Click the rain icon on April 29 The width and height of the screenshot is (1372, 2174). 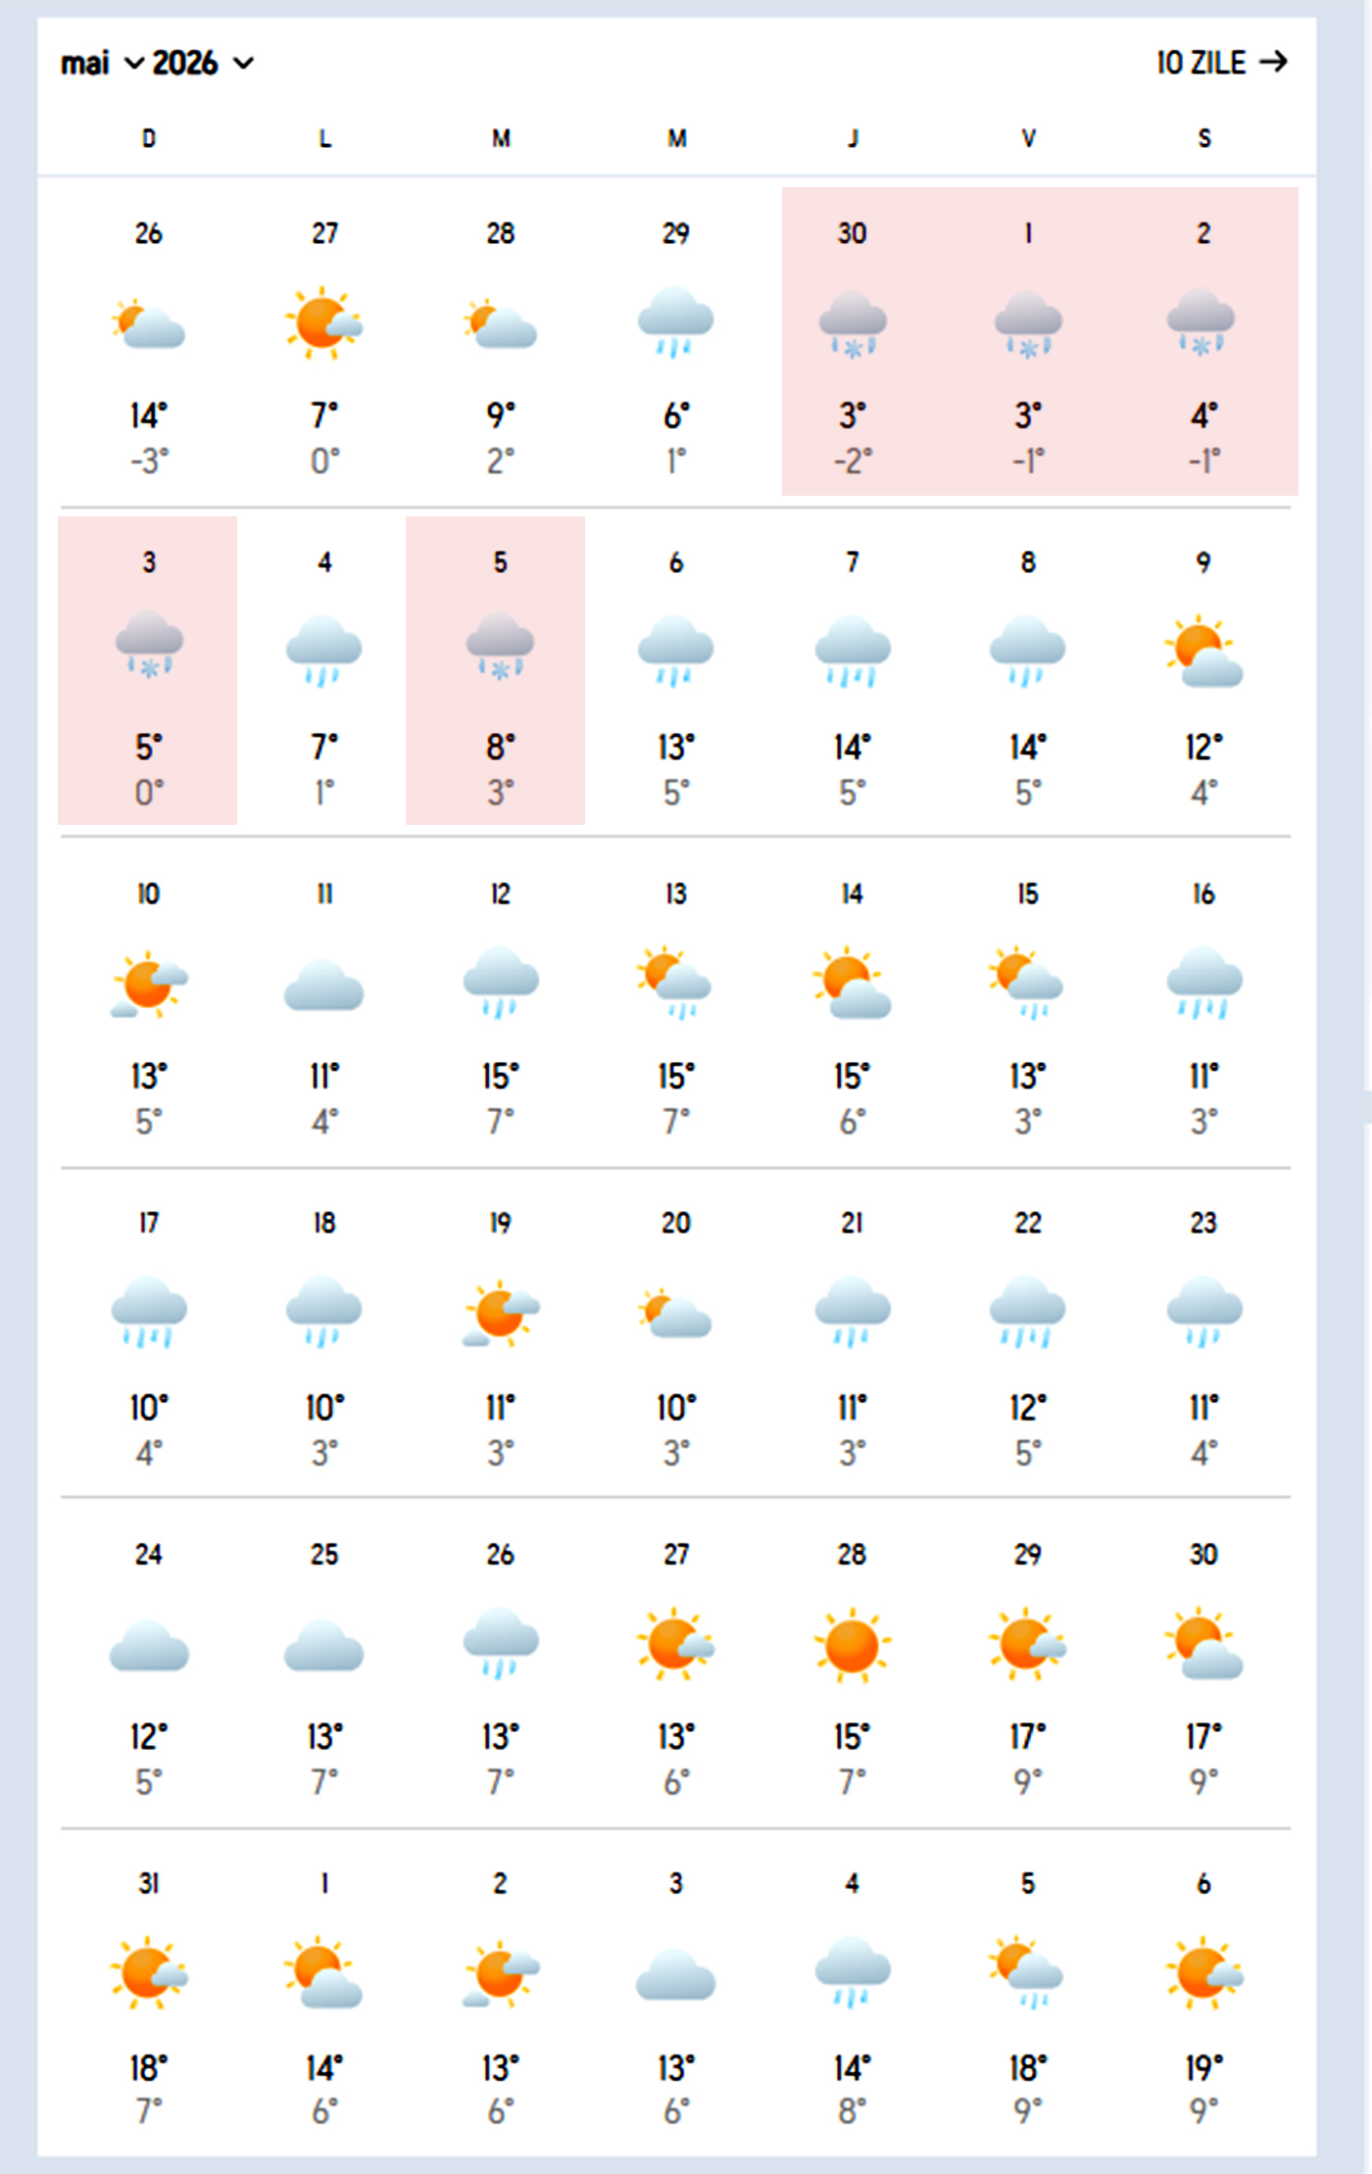pyautogui.click(x=675, y=322)
